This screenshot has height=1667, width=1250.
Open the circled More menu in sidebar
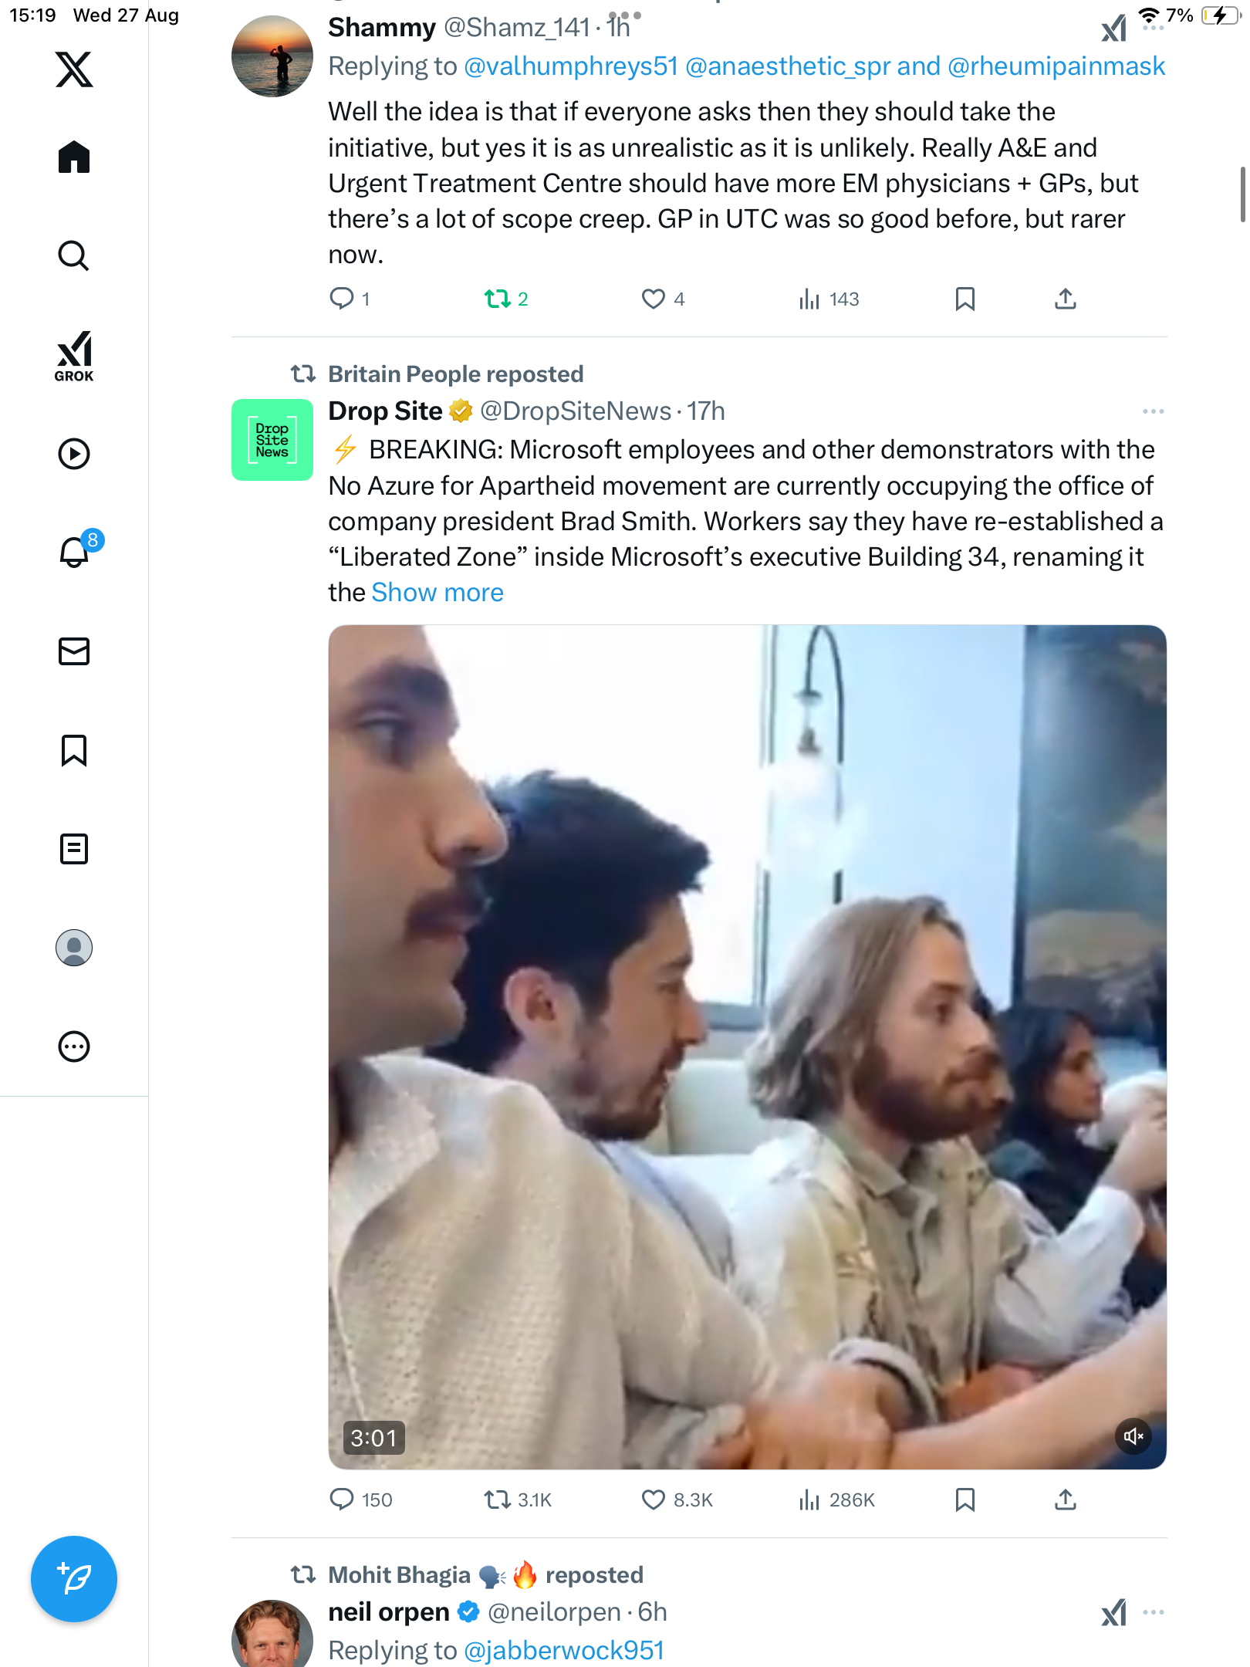74,1047
